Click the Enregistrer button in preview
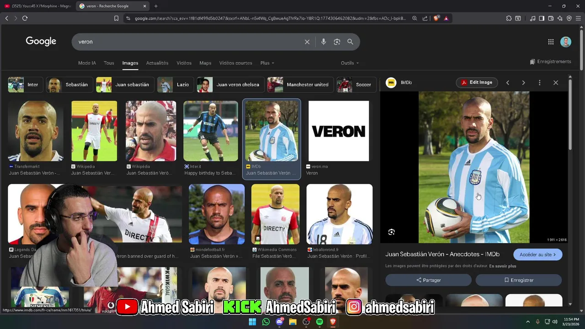This screenshot has width=585, height=329. pyautogui.click(x=519, y=280)
